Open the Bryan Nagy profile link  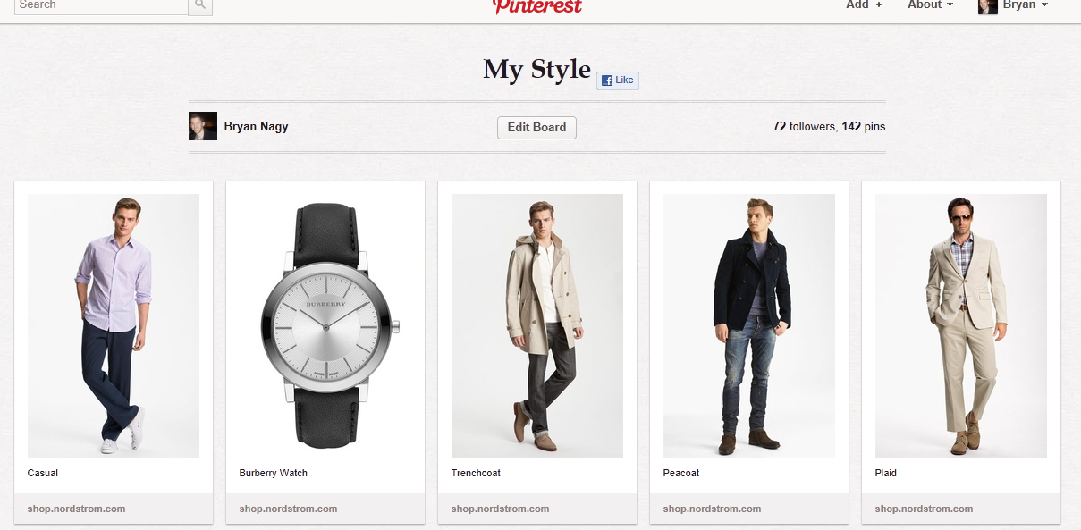[256, 127]
